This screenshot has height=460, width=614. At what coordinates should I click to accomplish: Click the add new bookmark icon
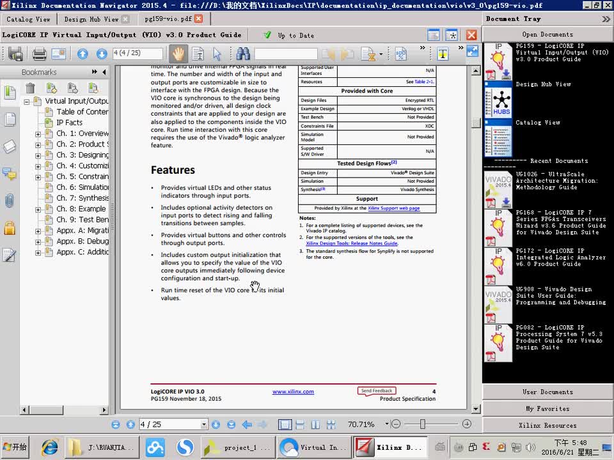coord(51,88)
